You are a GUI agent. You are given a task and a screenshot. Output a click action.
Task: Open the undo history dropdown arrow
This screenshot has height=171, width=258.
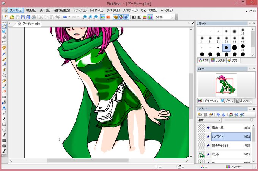coord(69,17)
